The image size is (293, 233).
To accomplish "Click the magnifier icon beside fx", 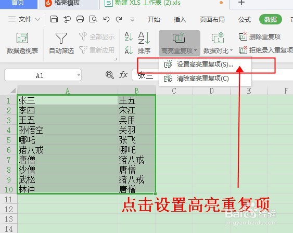I will click(110, 75).
